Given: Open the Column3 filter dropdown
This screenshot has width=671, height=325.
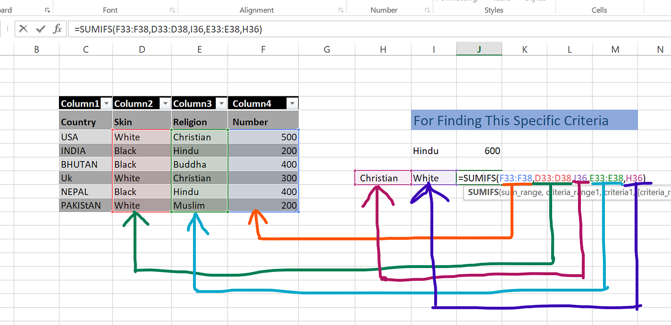Looking at the screenshot, I should click(221, 103).
